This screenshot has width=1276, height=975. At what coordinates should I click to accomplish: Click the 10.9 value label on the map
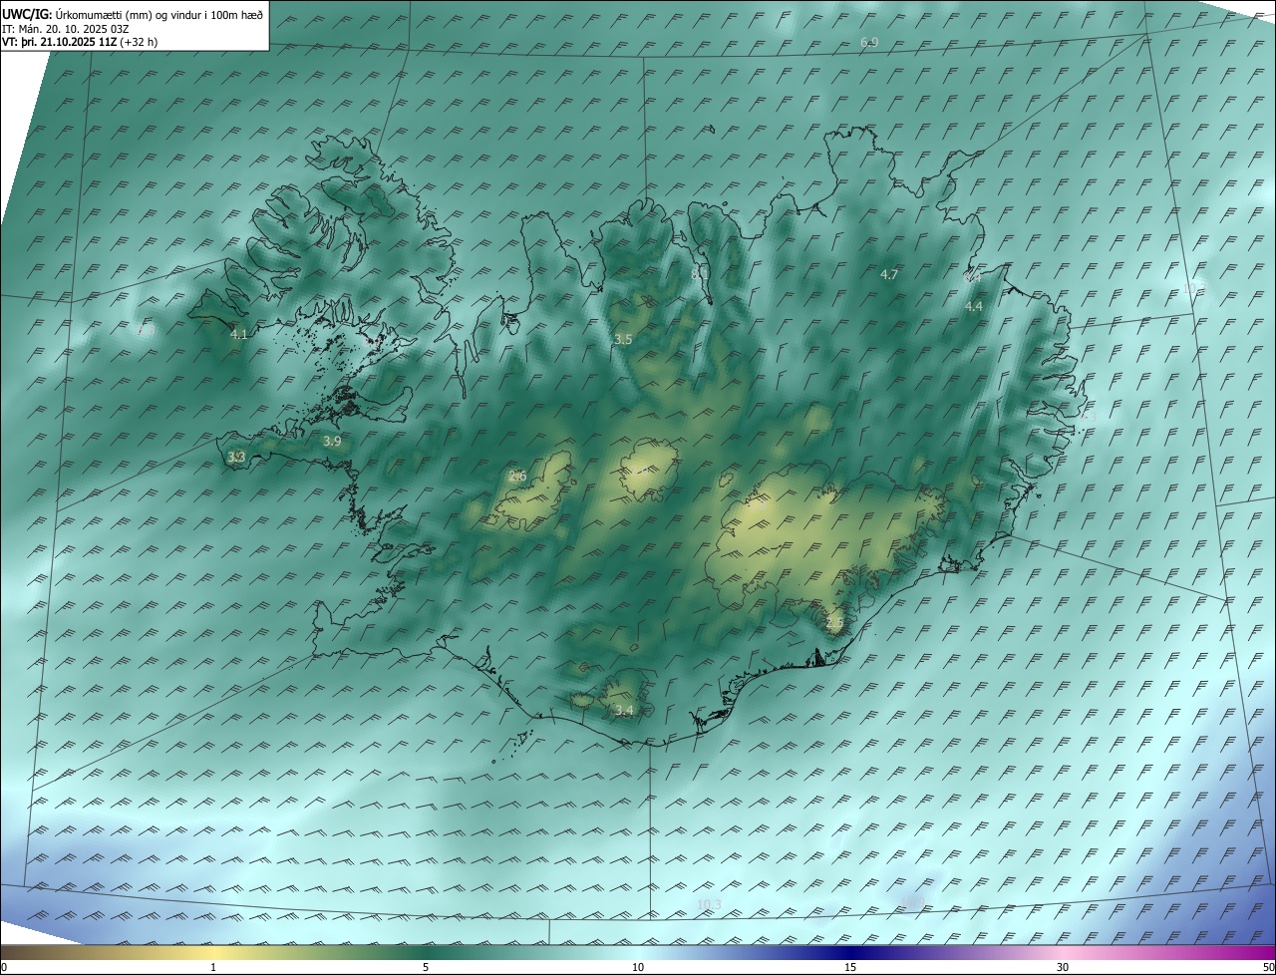pos(912,902)
